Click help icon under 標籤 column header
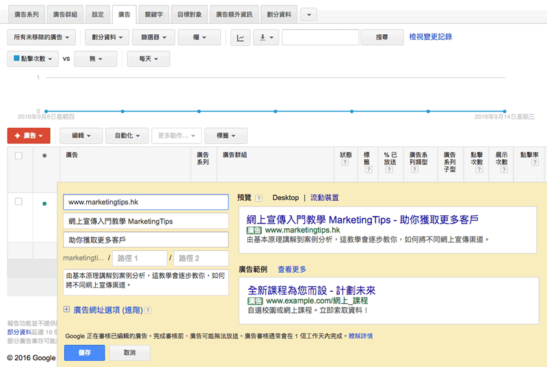The height and width of the screenshot is (367, 547). [369, 169]
